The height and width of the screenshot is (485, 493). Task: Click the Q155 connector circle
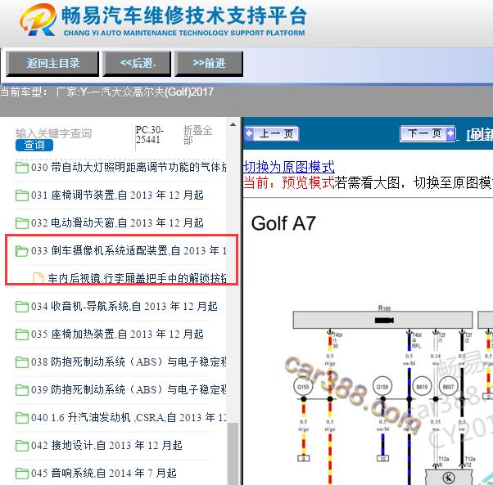point(303,386)
